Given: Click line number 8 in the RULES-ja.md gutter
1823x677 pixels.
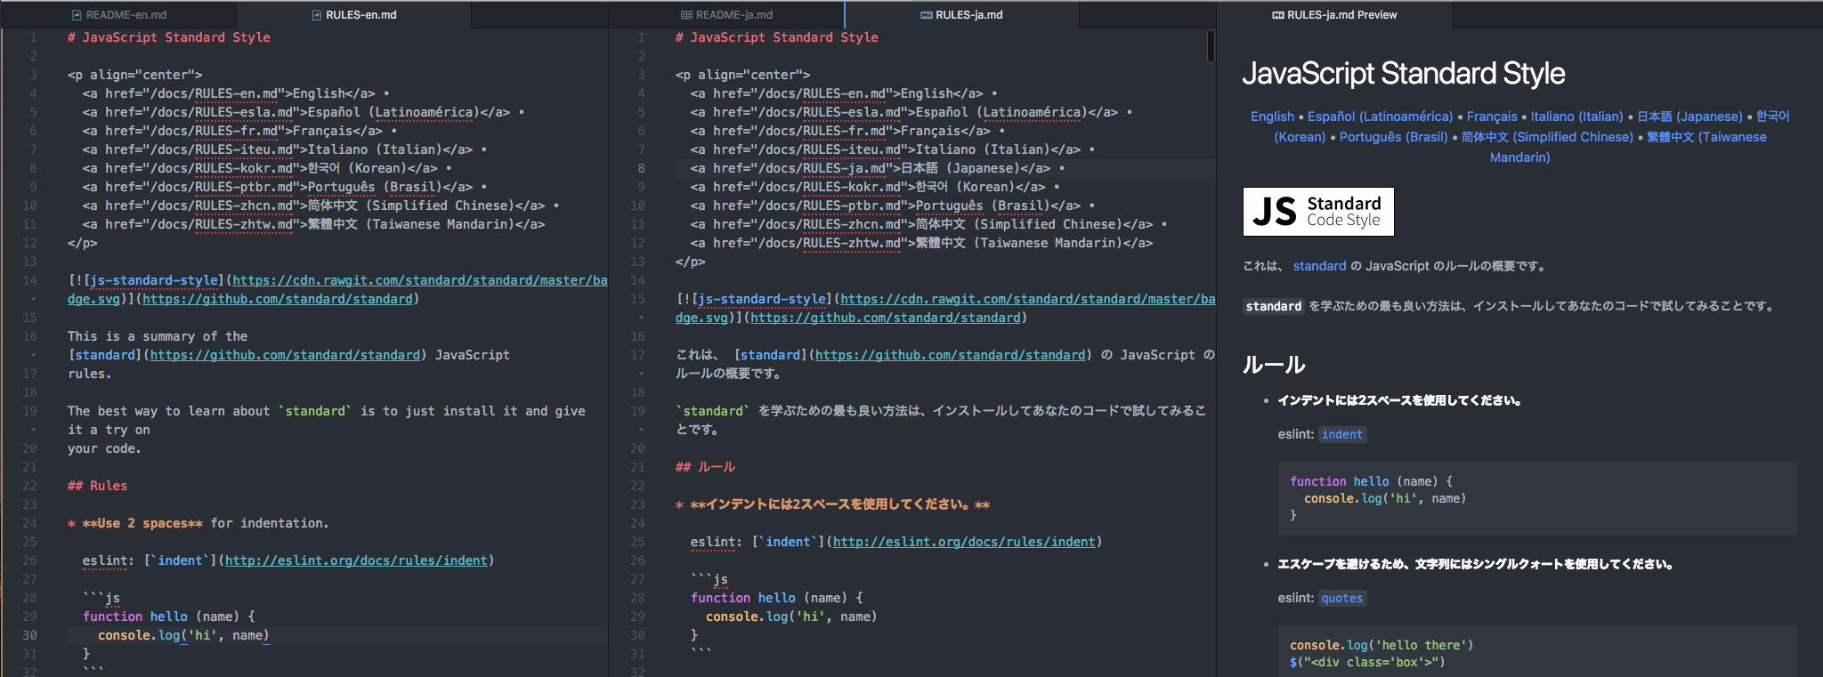Looking at the screenshot, I should point(641,168).
